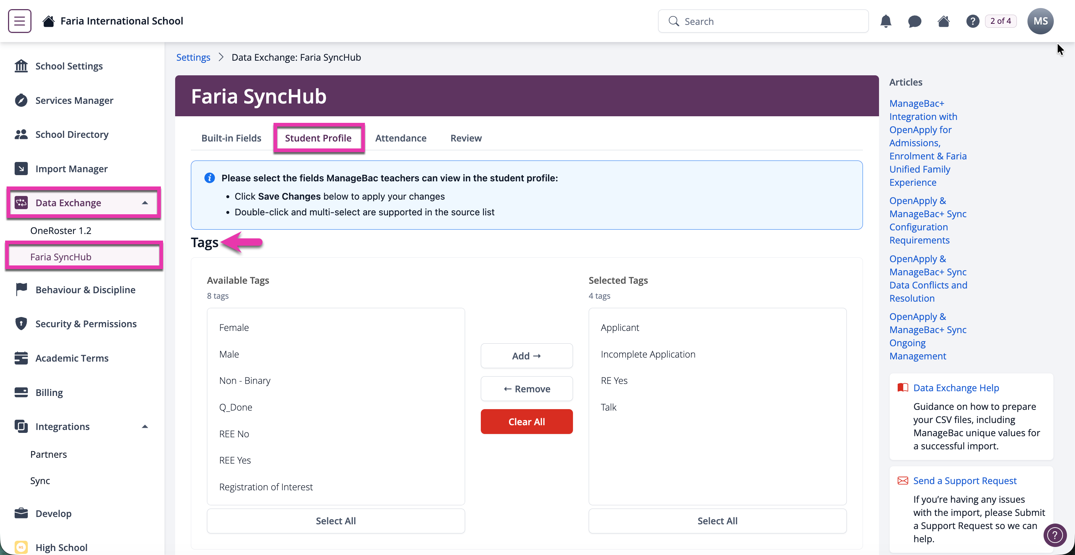Image resolution: width=1075 pixels, height=555 pixels.
Task: Click the 2 of 4 progress badge
Action: (x=1000, y=21)
